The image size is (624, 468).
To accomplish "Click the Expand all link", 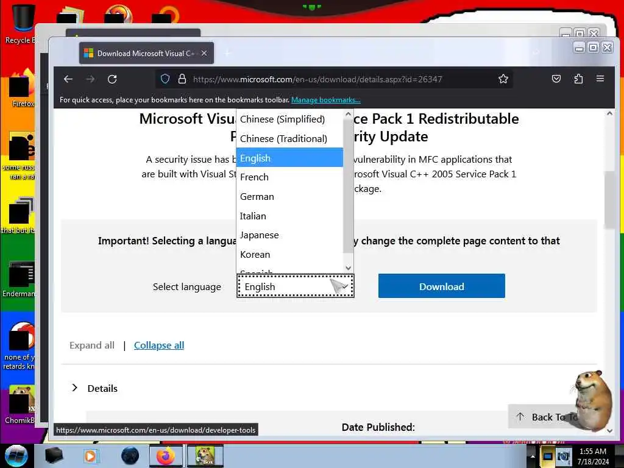I will click(x=92, y=345).
